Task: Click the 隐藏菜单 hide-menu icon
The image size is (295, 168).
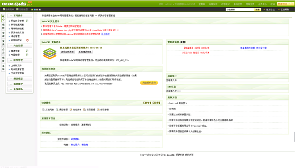Action: 4,9
